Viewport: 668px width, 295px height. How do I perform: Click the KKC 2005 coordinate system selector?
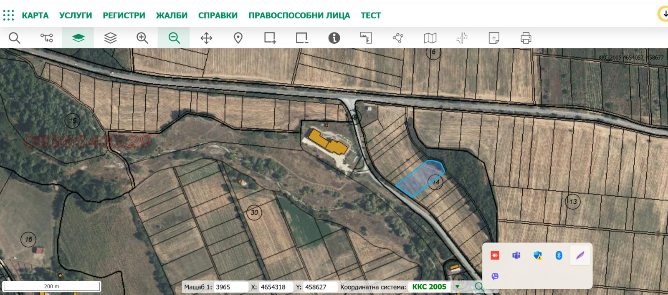click(429, 287)
